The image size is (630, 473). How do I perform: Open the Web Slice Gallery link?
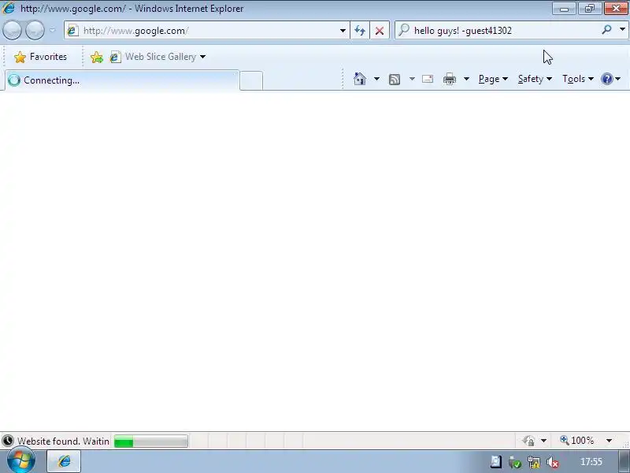click(x=154, y=57)
